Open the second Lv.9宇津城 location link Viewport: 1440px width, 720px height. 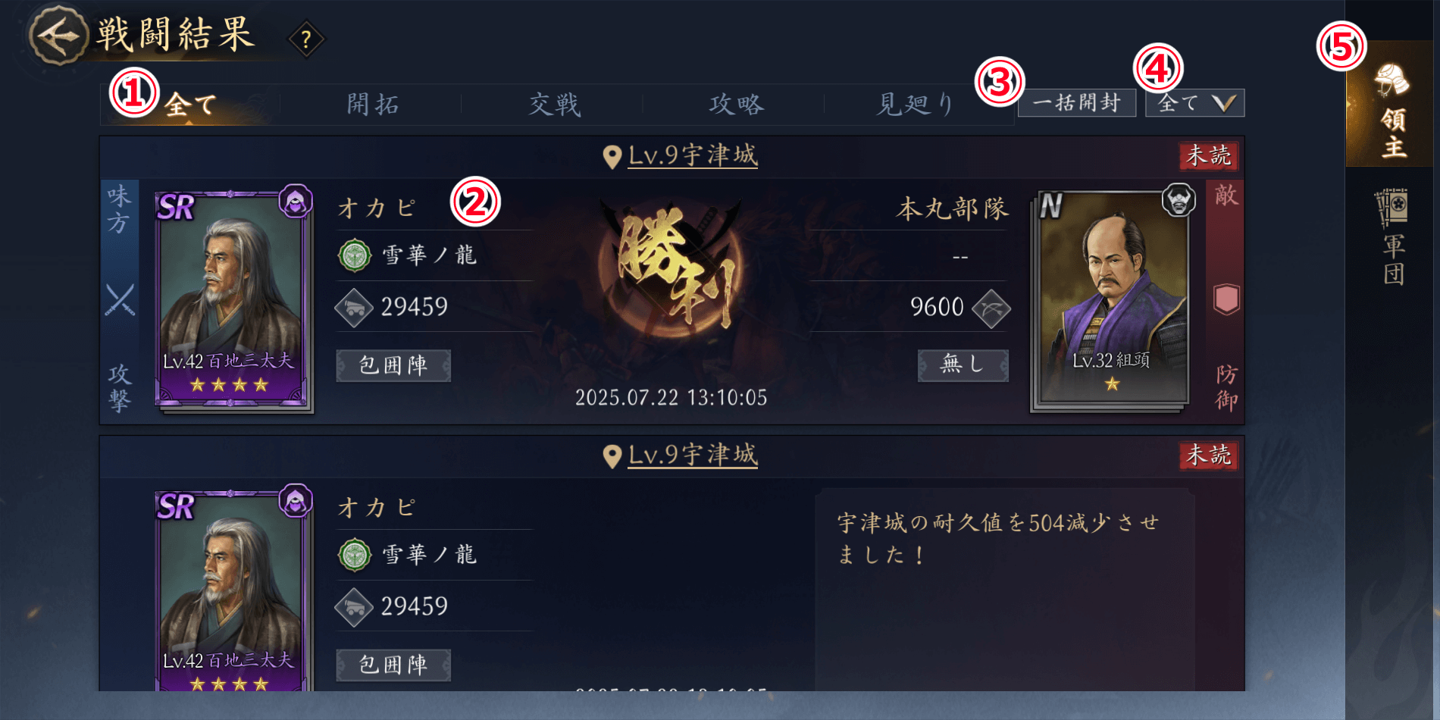pos(693,455)
